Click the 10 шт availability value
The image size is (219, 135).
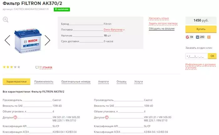[107, 36]
